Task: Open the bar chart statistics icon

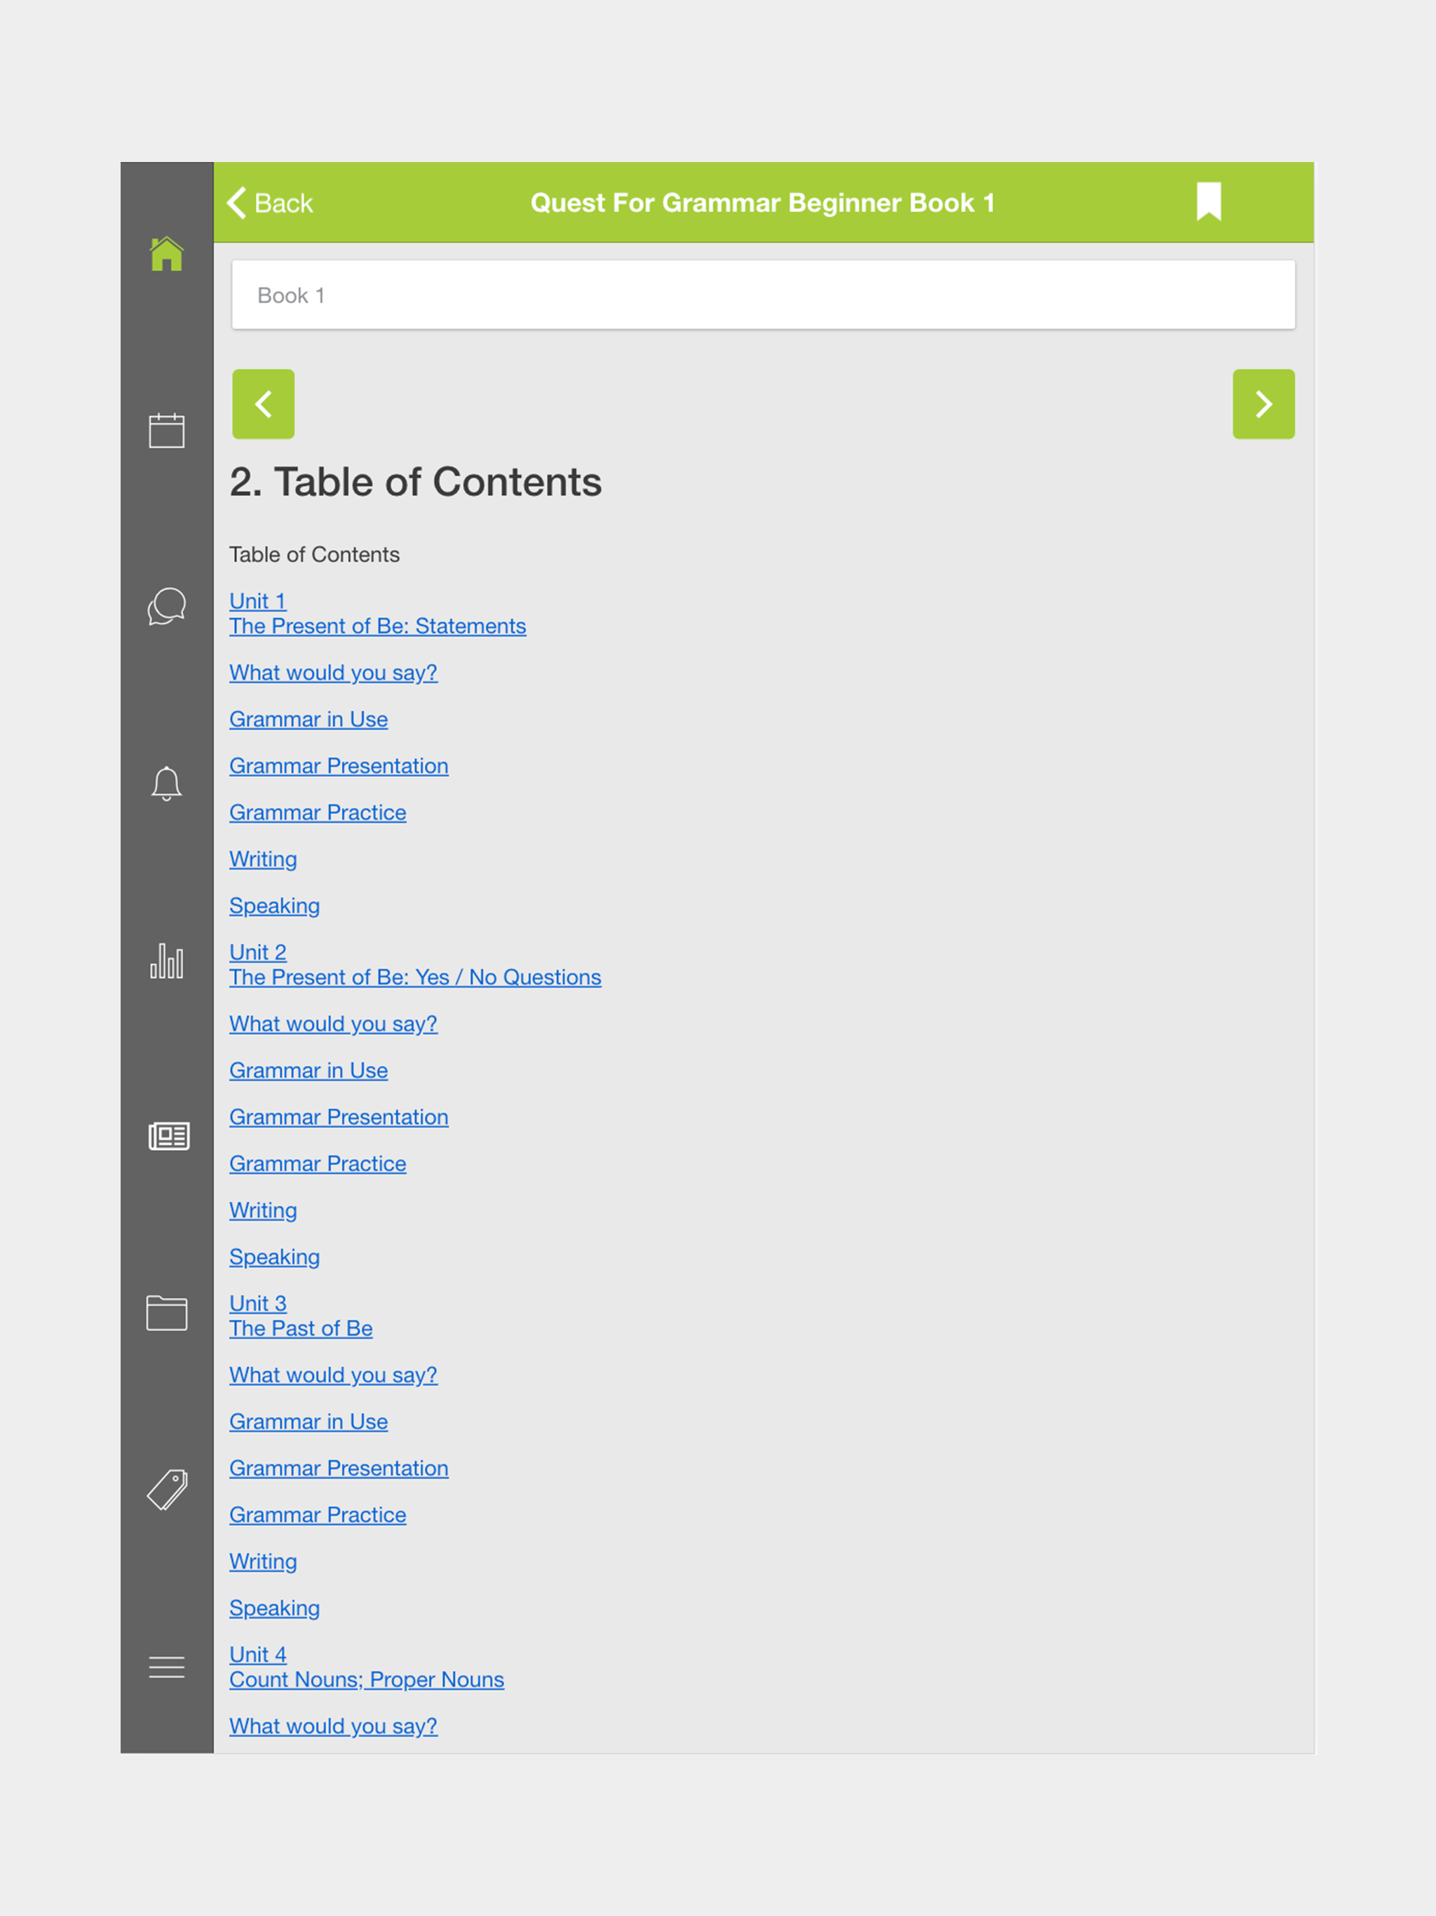Action: coord(166,961)
